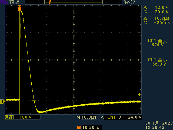This screenshot has width=173, height=130.
Task: Select the Ch1 最大 674 V measurement
Action: (158, 43)
